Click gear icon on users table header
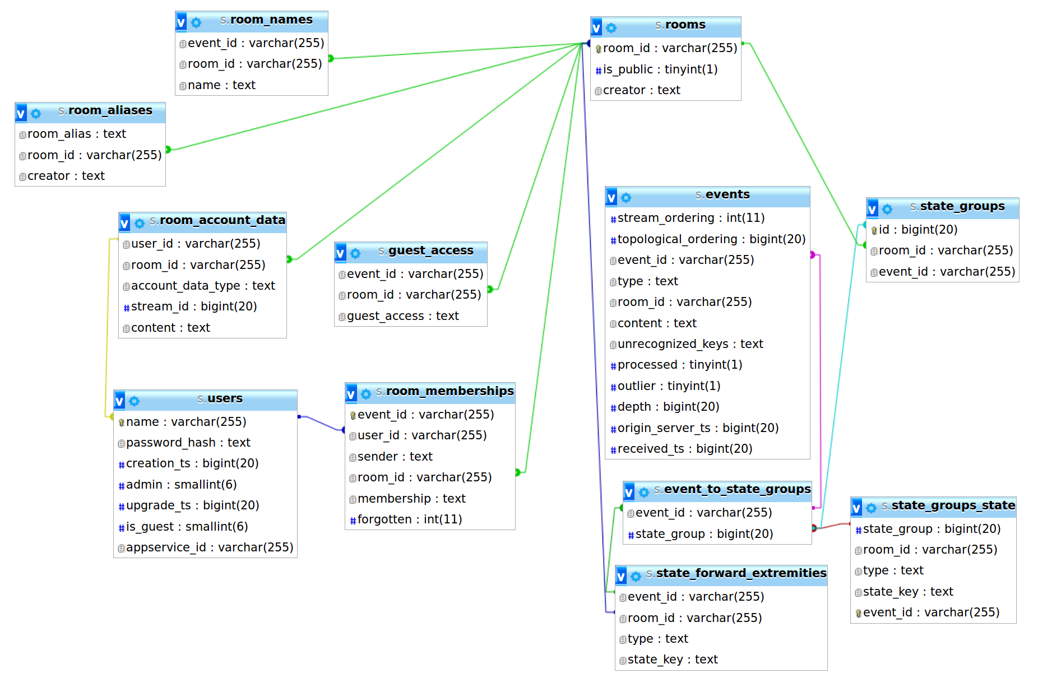1061x687 pixels. [x=134, y=401]
